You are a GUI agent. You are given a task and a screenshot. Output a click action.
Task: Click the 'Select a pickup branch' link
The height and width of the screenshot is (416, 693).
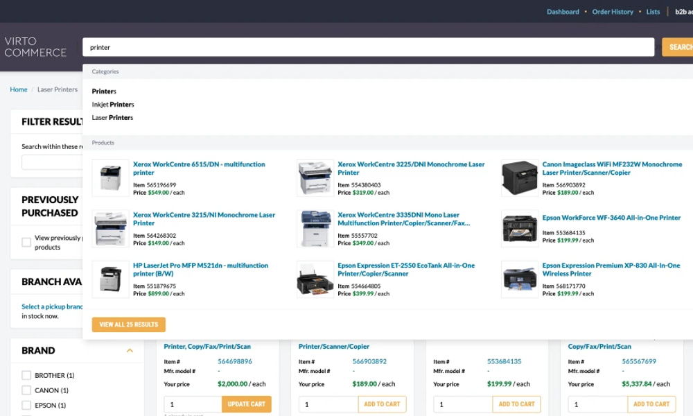(x=52, y=306)
